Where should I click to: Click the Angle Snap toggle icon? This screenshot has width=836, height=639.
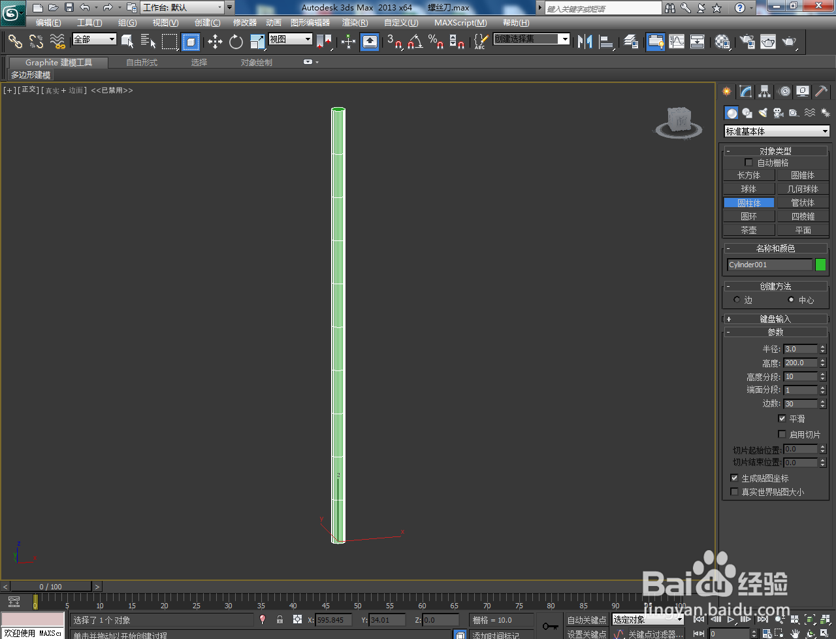(415, 42)
